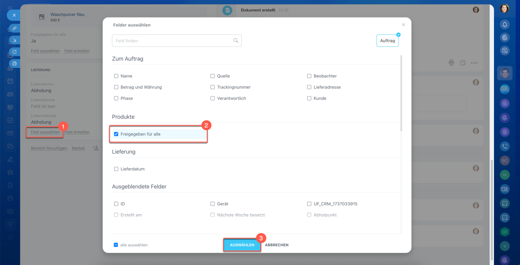
Task: Check the Quelle checkbox
Action: pyautogui.click(x=212, y=76)
